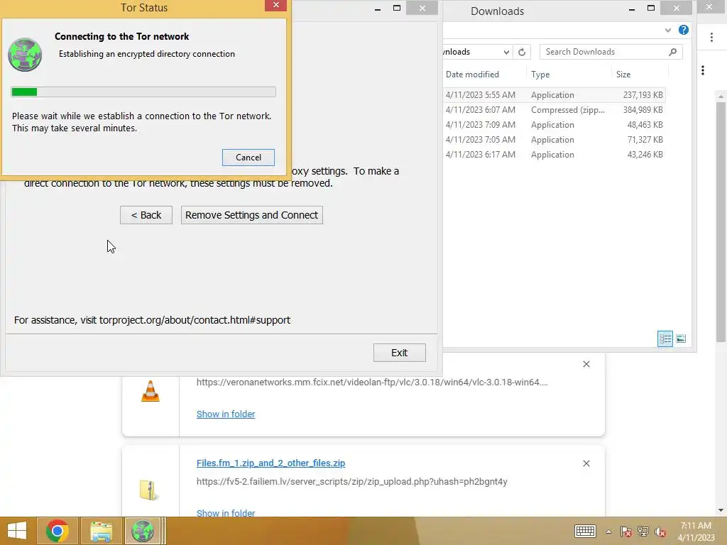Screen dimensions: 727x545
Task: Expand the Explorer ribbon chevron
Action: pos(667,30)
